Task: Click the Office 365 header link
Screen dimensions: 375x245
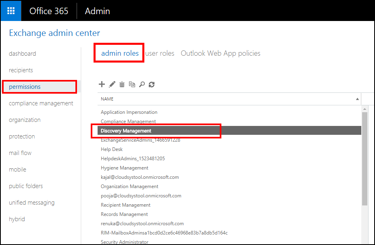Action: [x=49, y=11]
